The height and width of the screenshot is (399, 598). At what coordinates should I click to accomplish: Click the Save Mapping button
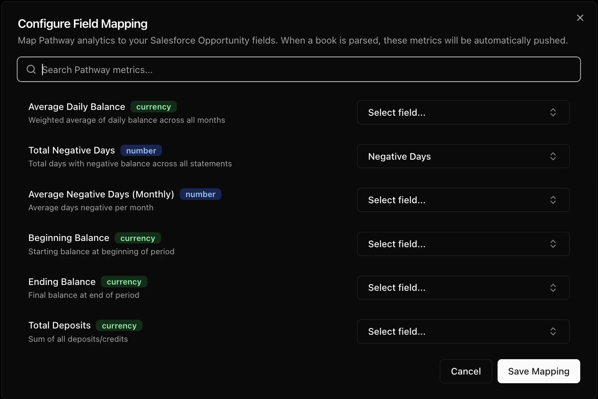point(539,371)
